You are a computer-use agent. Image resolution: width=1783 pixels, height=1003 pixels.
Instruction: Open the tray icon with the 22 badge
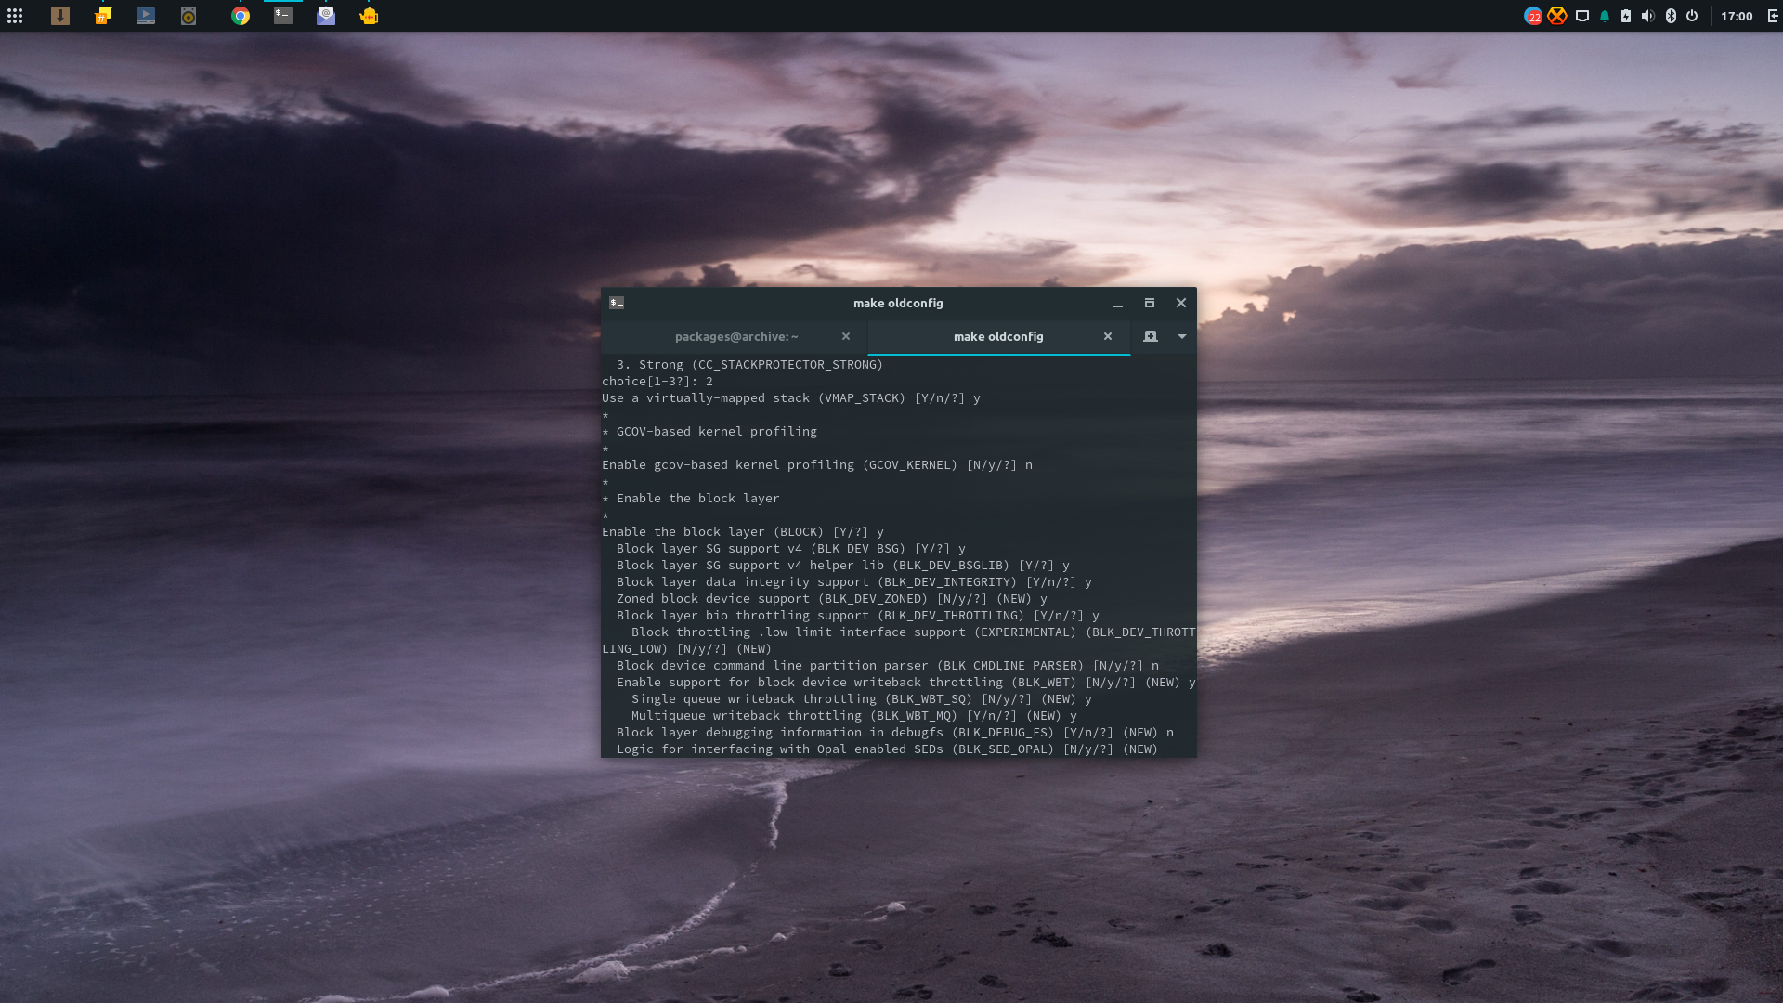click(x=1533, y=16)
